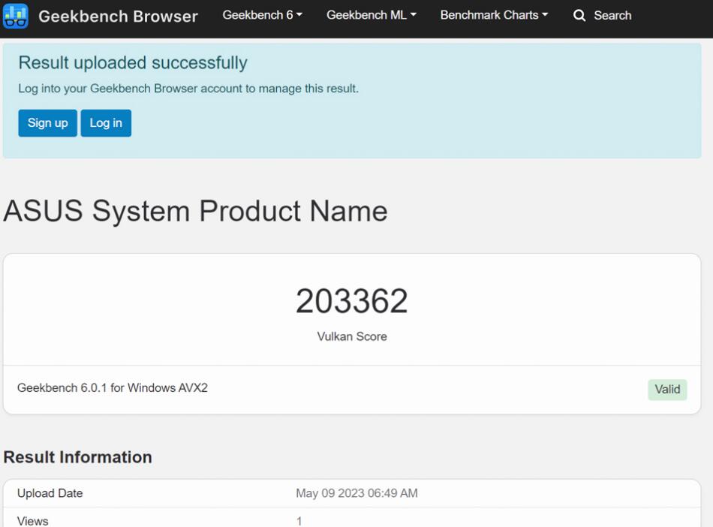The height and width of the screenshot is (527, 713).
Task: Click the Upload Date row label
Action: (50, 493)
